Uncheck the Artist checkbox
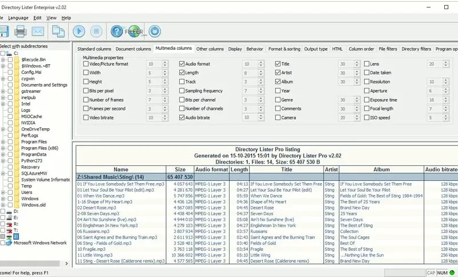 pos(278,72)
